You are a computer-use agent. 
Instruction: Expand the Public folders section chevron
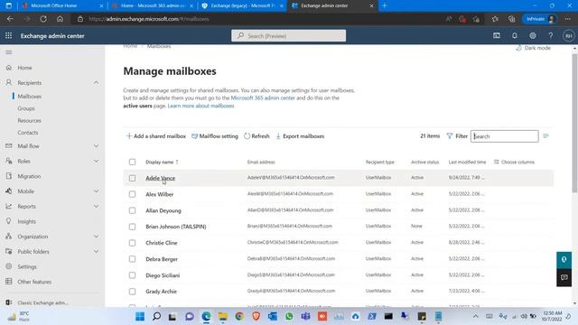(97, 251)
